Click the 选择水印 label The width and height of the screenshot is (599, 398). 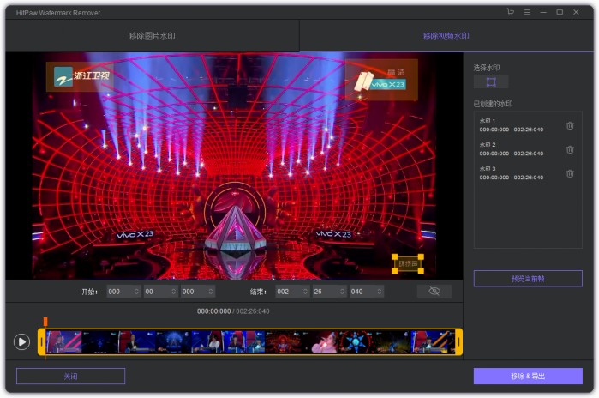(x=486, y=68)
